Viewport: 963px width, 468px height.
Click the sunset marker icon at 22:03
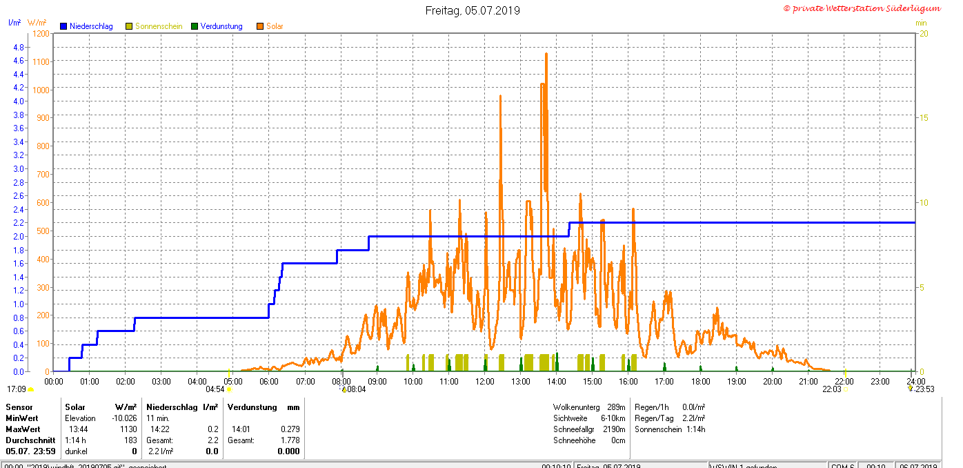846,389
